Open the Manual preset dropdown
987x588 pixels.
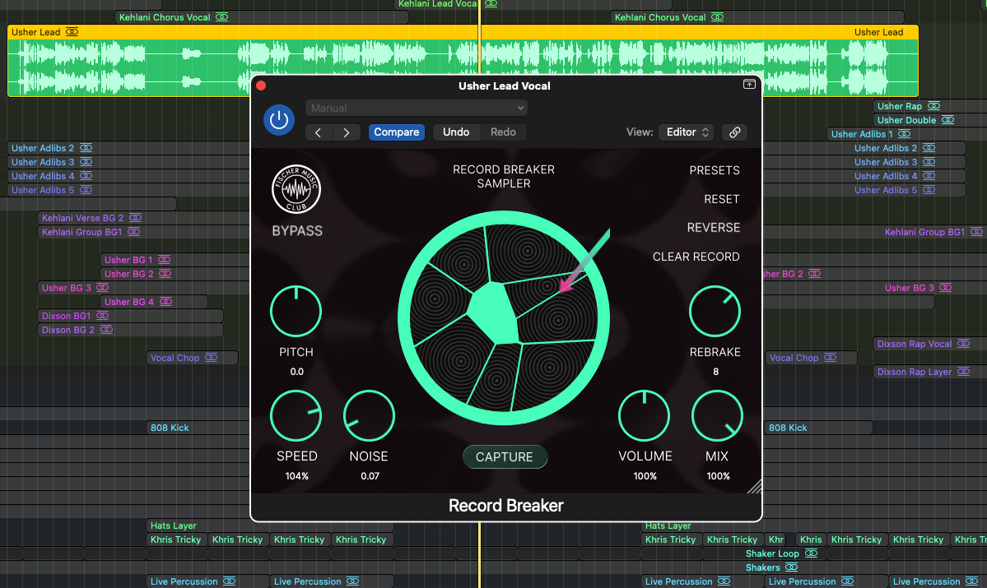pos(416,109)
